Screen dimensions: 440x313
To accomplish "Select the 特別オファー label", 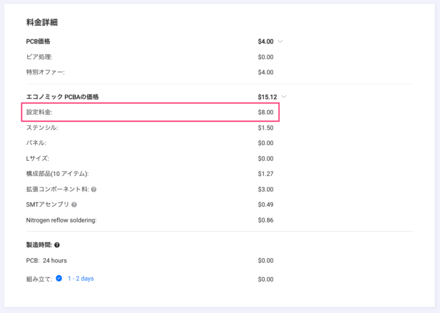I will (45, 72).
